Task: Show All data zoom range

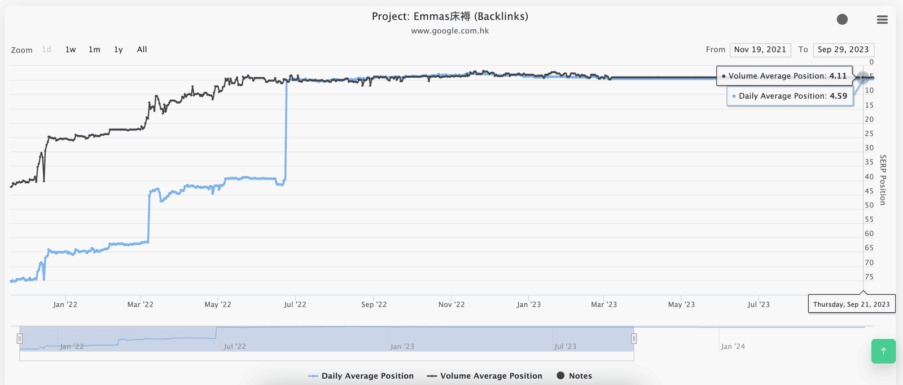Action: (142, 50)
